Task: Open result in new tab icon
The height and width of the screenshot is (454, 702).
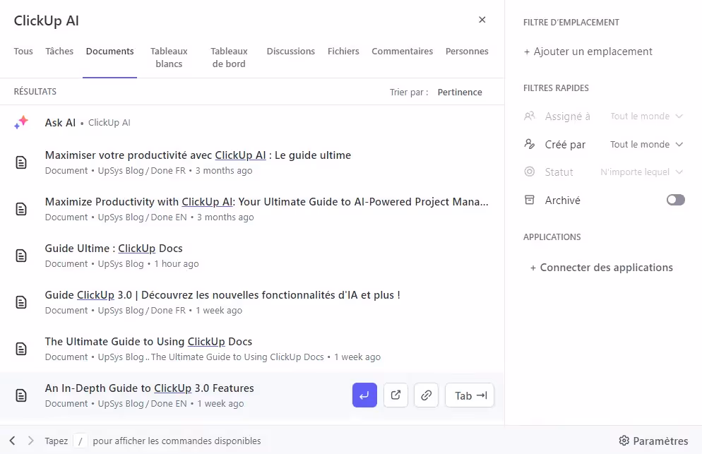Action: click(395, 395)
